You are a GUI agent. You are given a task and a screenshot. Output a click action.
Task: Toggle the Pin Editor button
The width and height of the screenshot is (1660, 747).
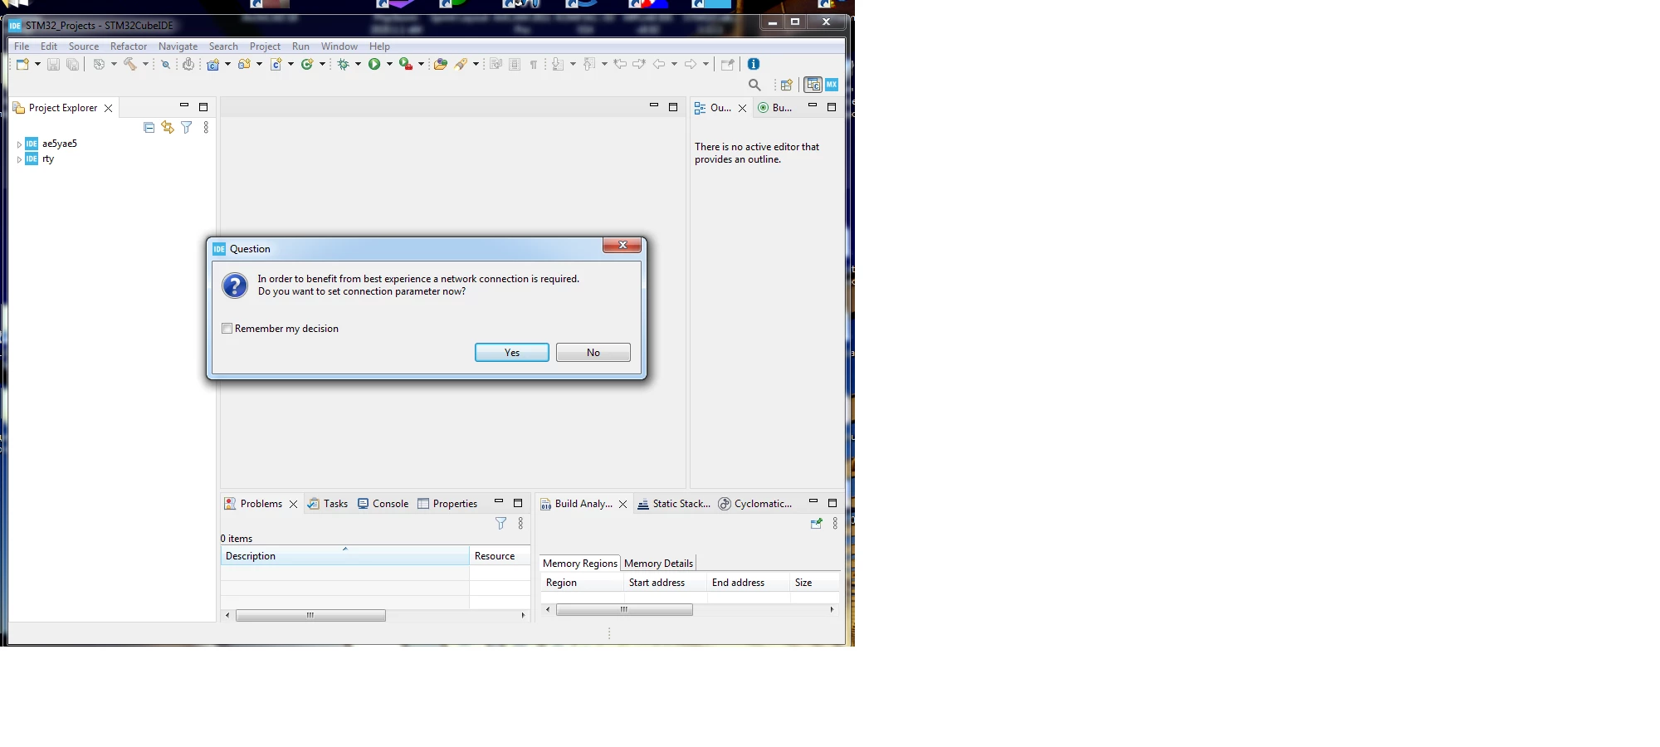tap(727, 64)
